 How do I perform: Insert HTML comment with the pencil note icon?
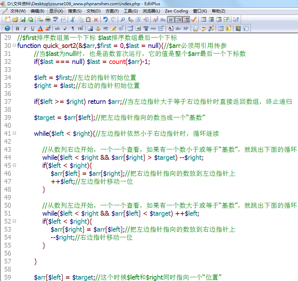113,28
